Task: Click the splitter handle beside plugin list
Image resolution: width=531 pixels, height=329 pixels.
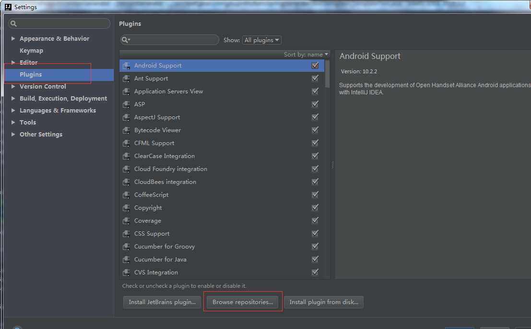Action: 332,165
